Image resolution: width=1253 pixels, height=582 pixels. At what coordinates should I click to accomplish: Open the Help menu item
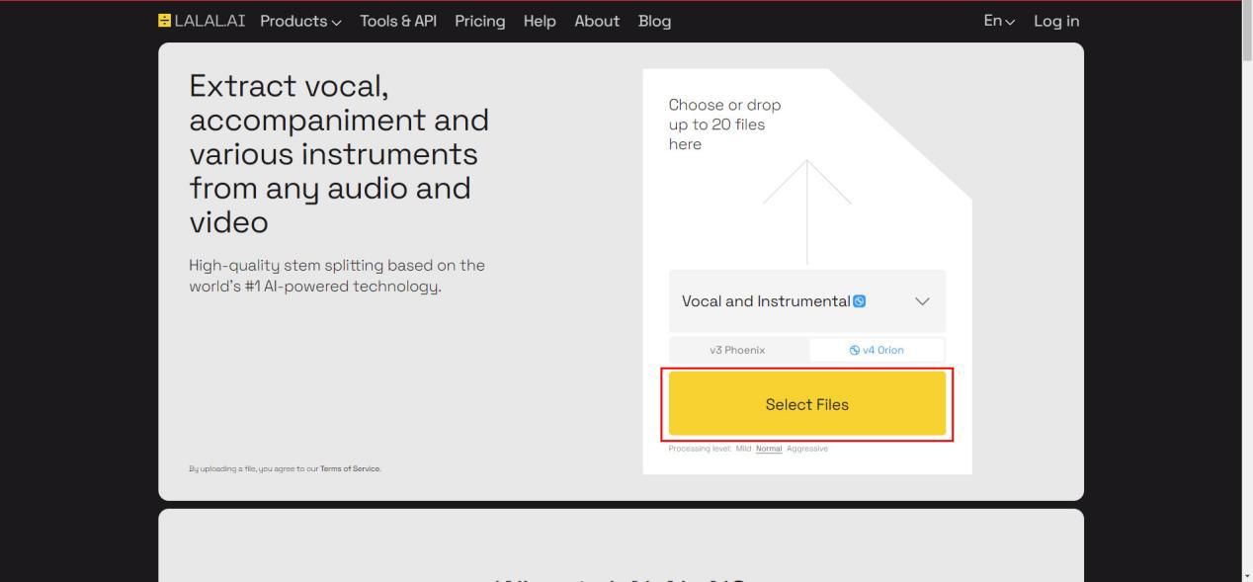coord(540,21)
